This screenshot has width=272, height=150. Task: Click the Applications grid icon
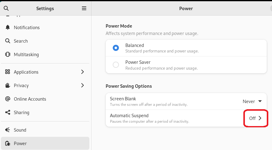click(x=8, y=72)
